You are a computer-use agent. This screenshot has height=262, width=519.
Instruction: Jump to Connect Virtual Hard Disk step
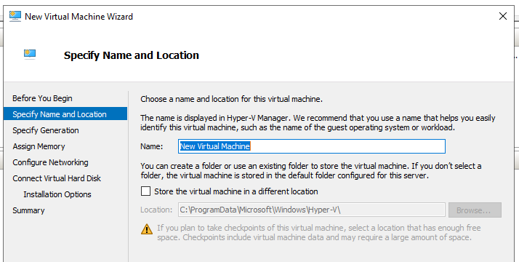(x=57, y=178)
